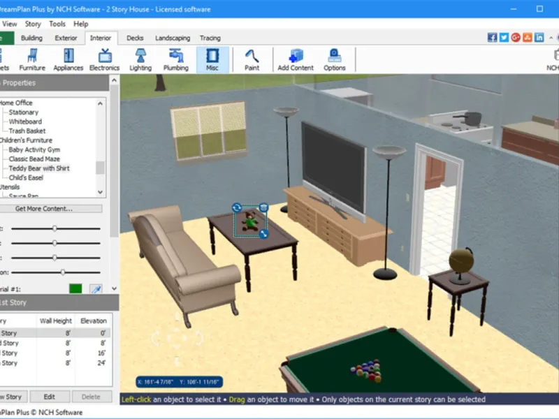This screenshot has height=419, width=559.
Task: Select Classic Bead Maze item
Action: coord(34,159)
